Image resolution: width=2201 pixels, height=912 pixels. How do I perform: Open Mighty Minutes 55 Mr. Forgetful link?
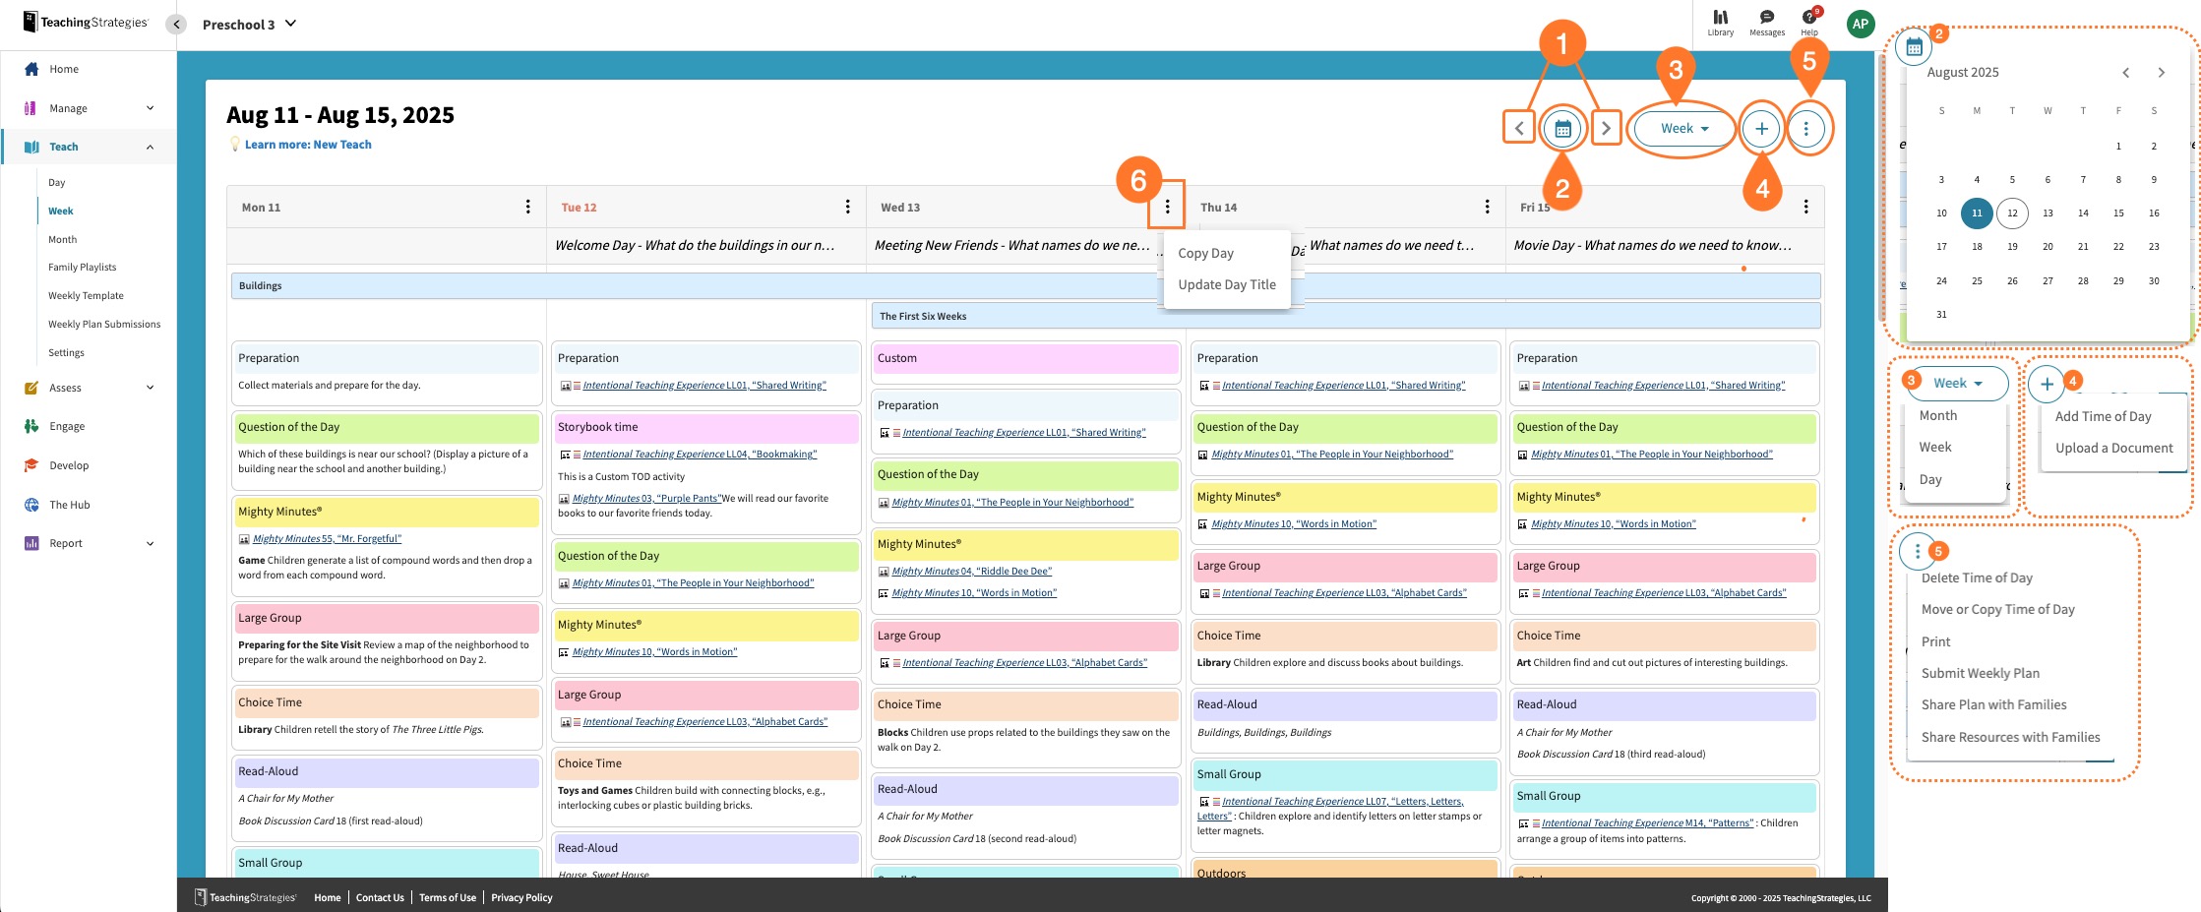[327, 538]
